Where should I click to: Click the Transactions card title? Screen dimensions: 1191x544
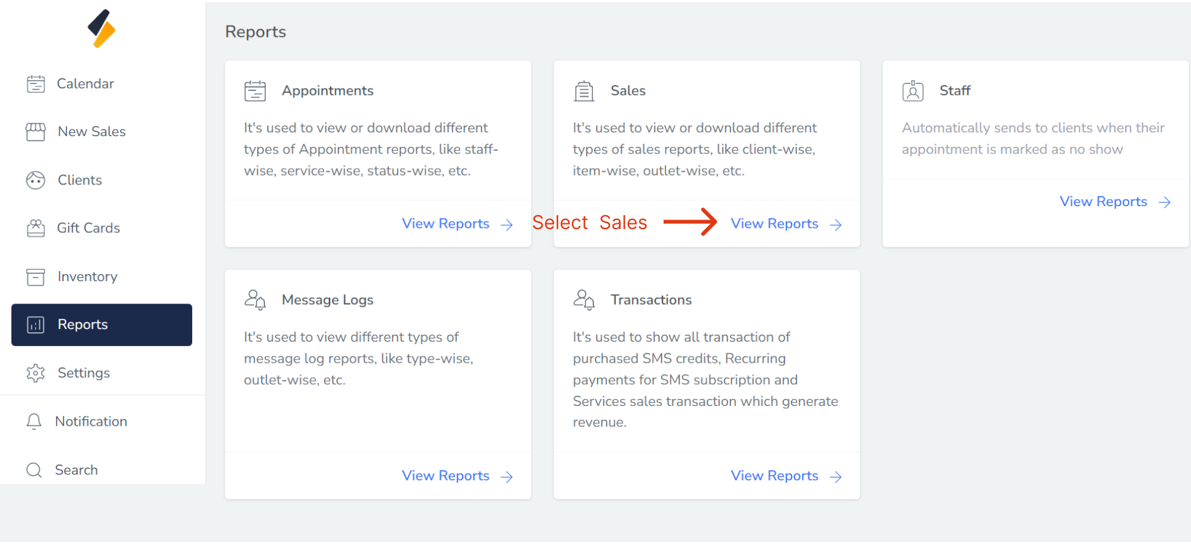651,300
